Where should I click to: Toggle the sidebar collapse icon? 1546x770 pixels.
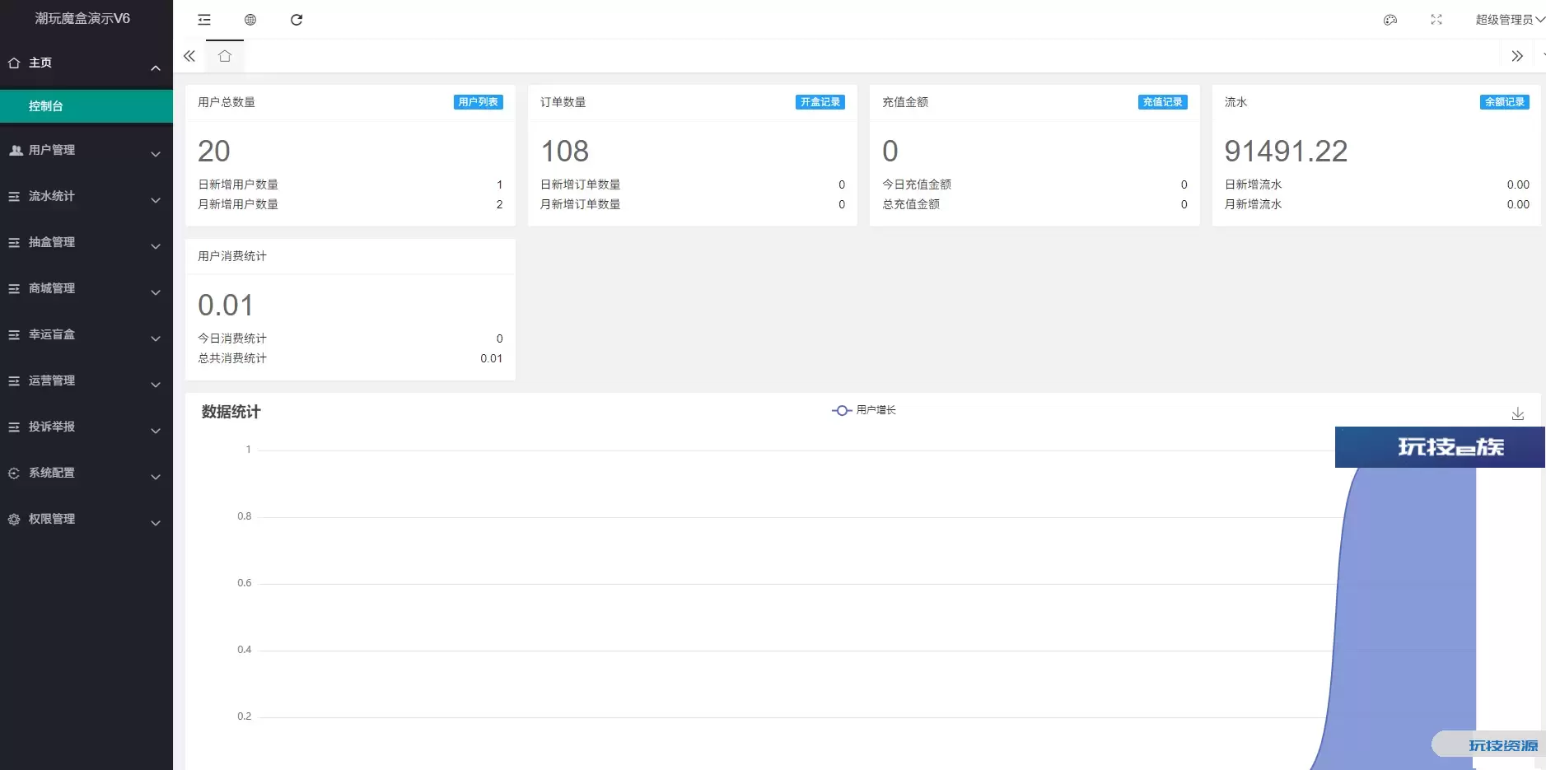click(204, 20)
